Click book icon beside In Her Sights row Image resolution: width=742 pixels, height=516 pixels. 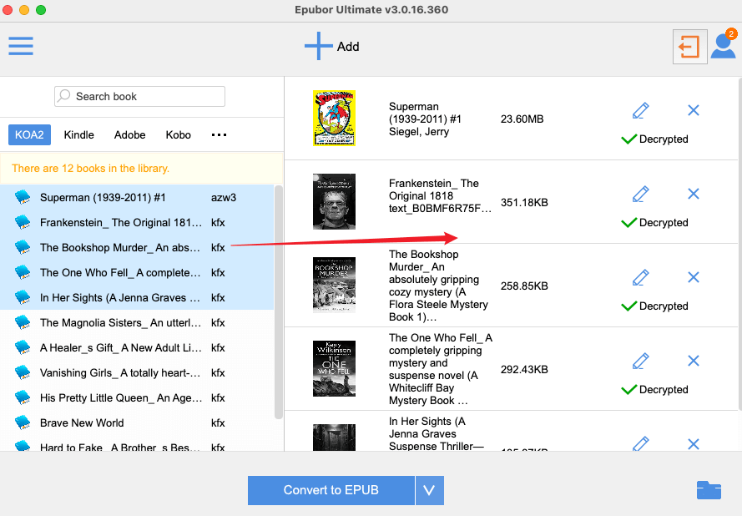coord(23,298)
